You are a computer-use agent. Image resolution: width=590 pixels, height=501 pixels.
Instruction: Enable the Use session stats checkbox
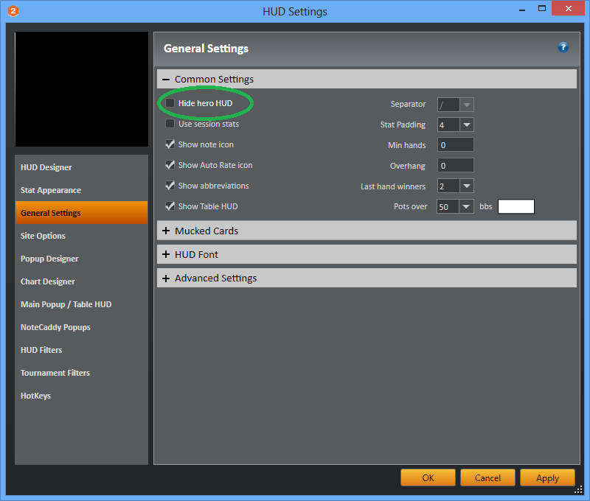[x=170, y=124]
